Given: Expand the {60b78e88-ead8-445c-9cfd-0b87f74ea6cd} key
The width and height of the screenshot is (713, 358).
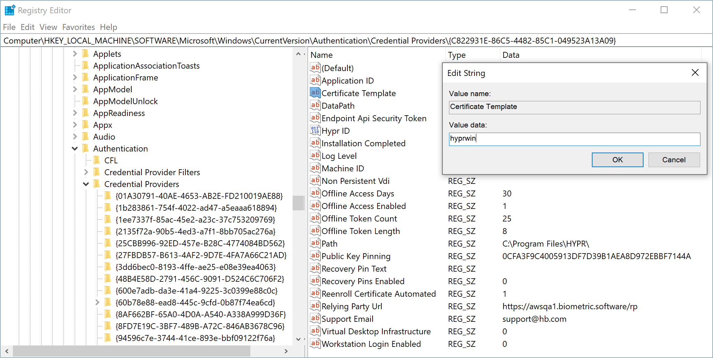Looking at the screenshot, I should point(97,302).
